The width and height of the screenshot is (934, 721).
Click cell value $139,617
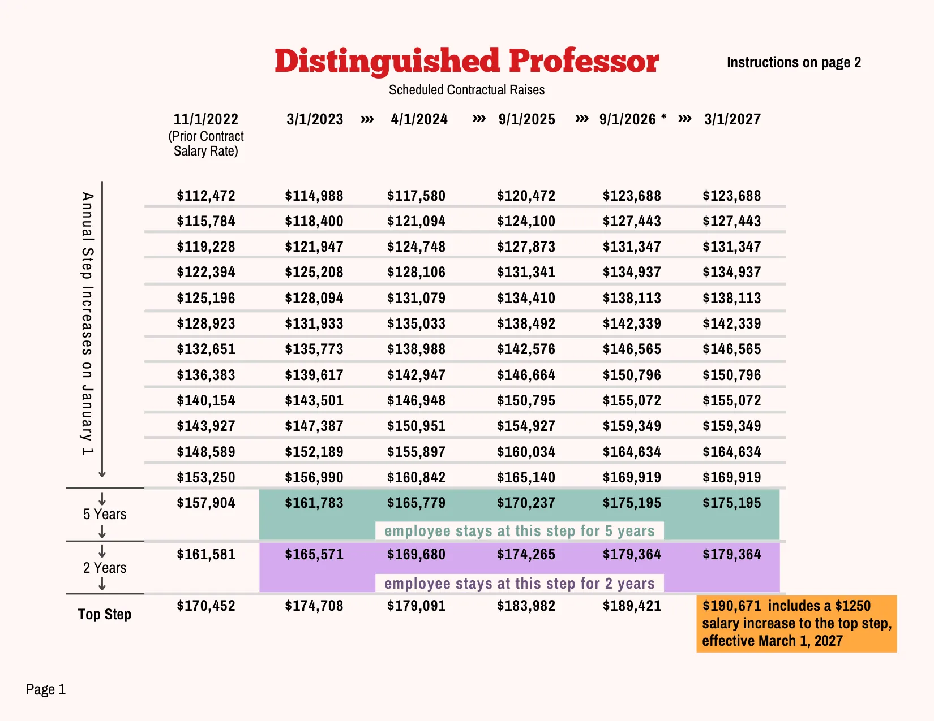coord(314,375)
